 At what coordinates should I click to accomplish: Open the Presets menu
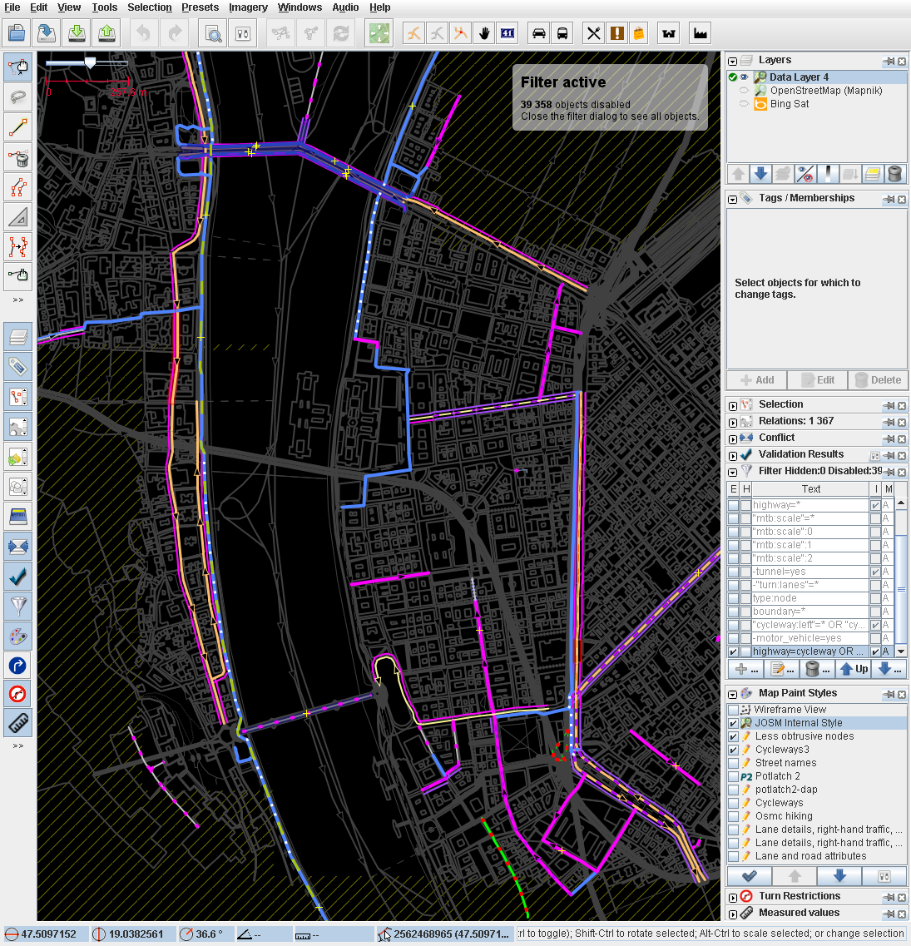[x=201, y=7]
